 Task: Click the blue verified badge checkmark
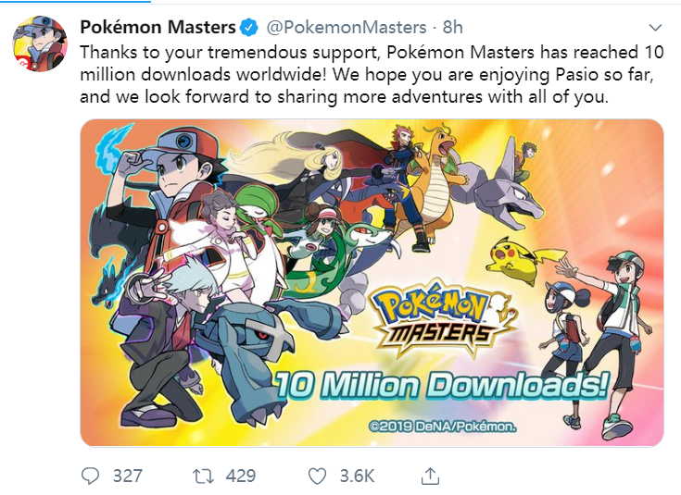coord(248,28)
